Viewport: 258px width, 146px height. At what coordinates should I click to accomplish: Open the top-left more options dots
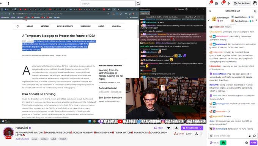pos(8,3)
